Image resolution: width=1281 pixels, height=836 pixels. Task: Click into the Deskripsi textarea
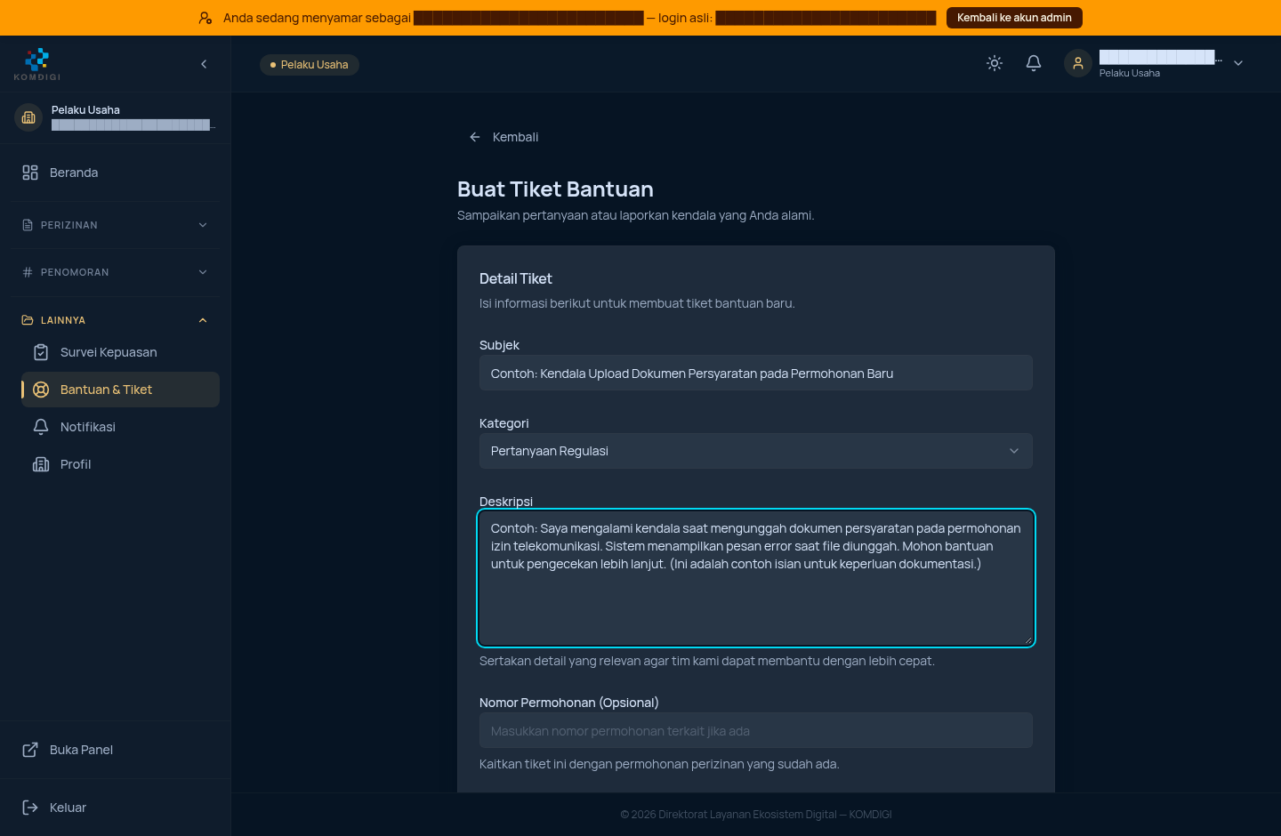coord(756,578)
